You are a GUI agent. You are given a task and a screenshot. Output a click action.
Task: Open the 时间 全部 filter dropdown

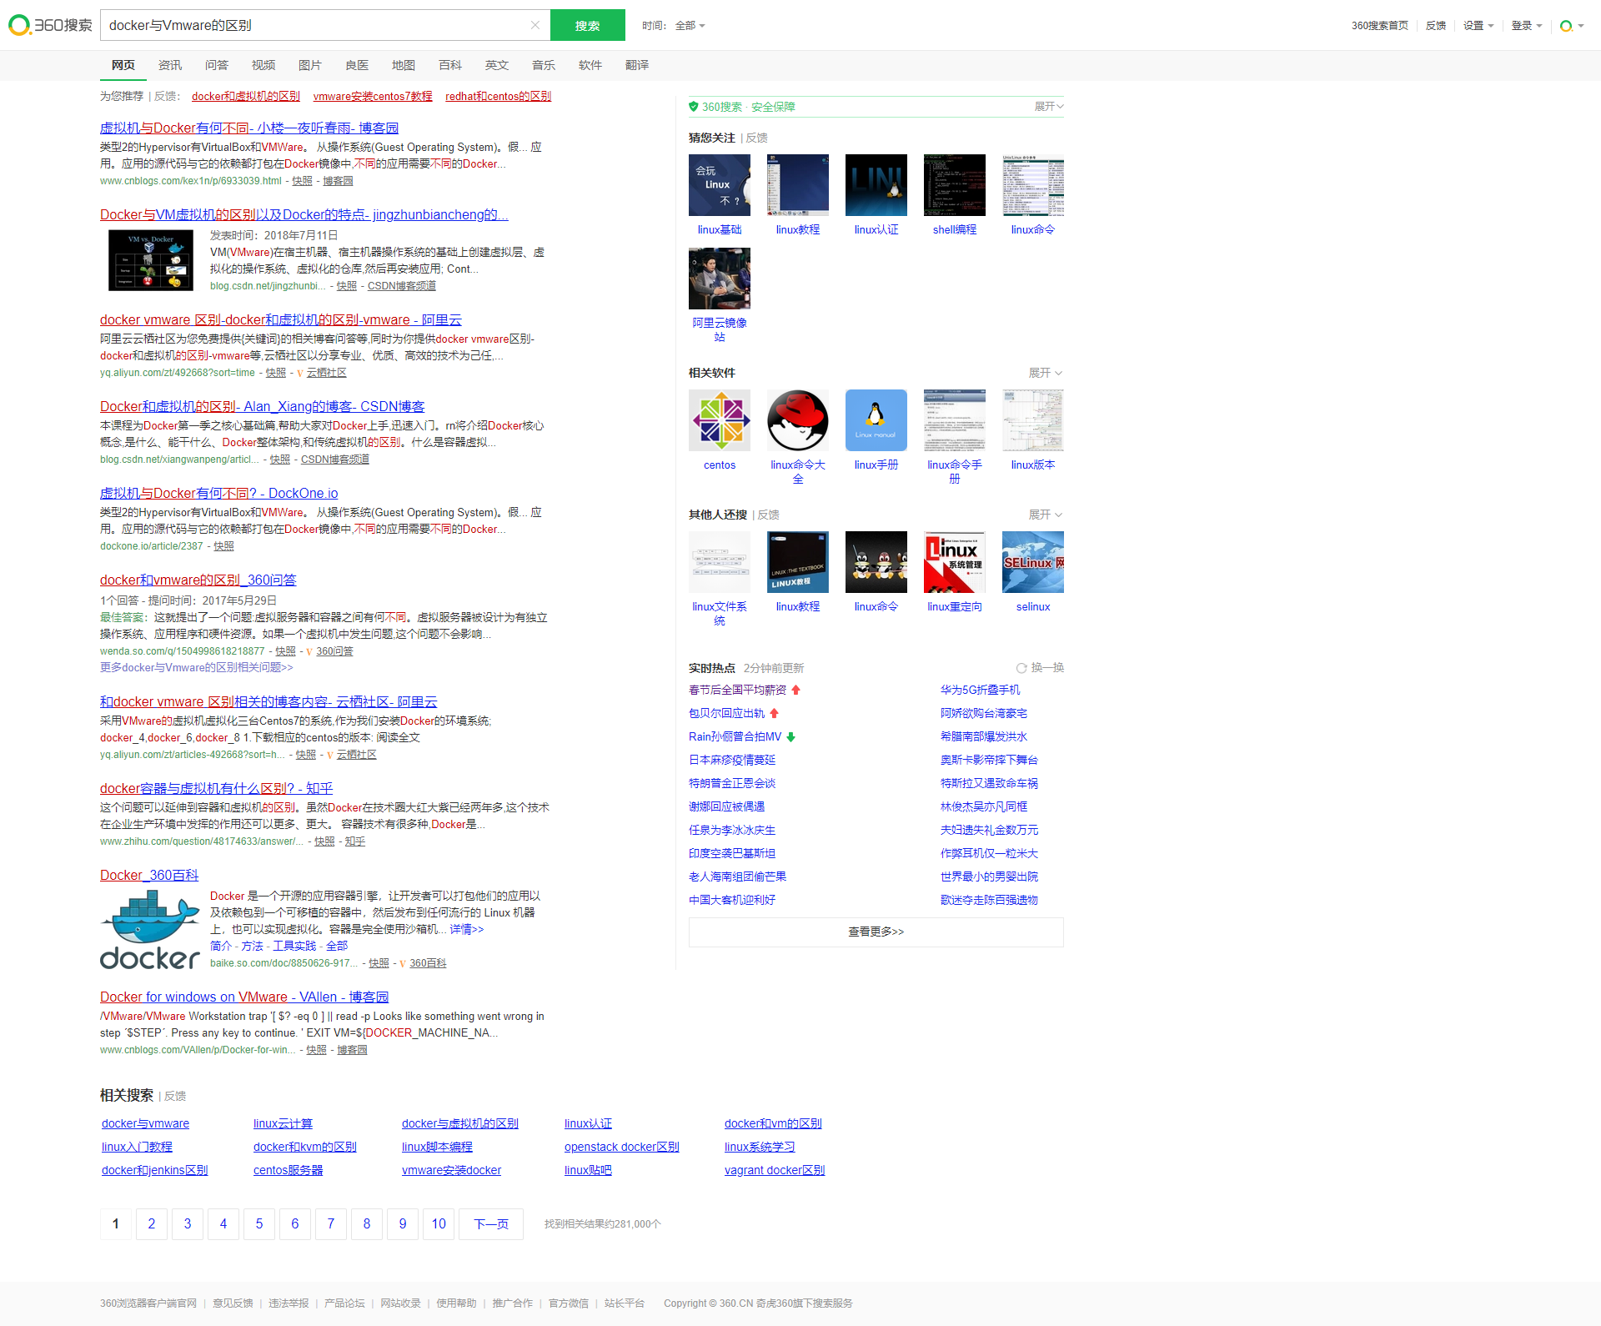[x=690, y=26]
